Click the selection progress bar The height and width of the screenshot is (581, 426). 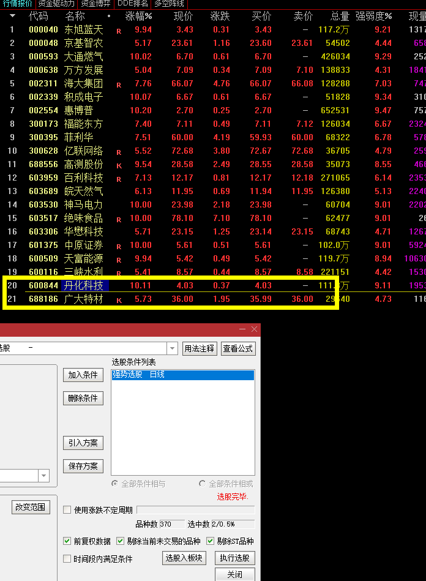(x=196, y=510)
